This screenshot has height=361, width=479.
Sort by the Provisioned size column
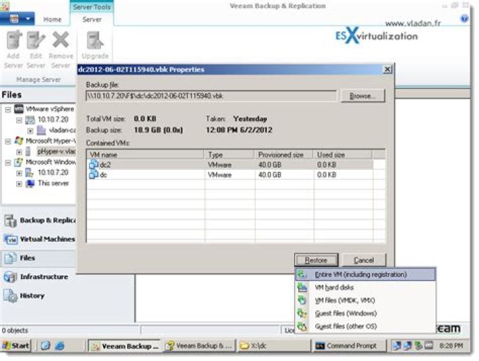click(x=284, y=155)
